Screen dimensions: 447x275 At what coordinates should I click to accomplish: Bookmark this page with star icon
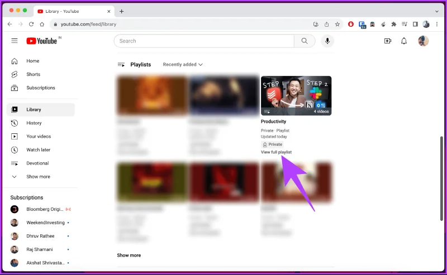(337, 24)
